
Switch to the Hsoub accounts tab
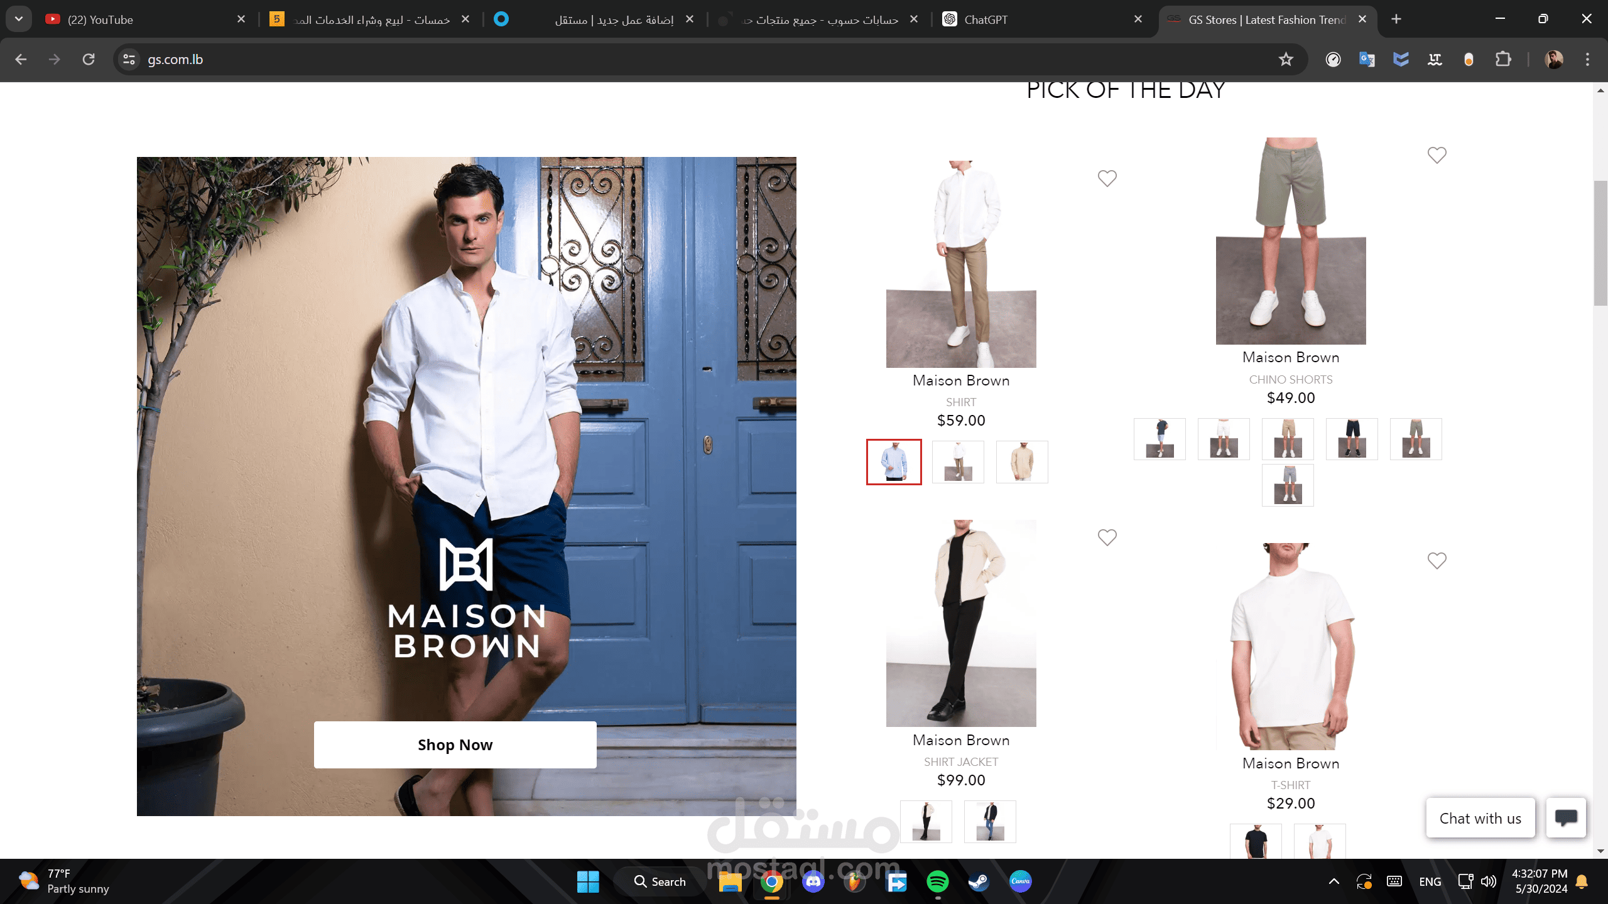[818, 19]
